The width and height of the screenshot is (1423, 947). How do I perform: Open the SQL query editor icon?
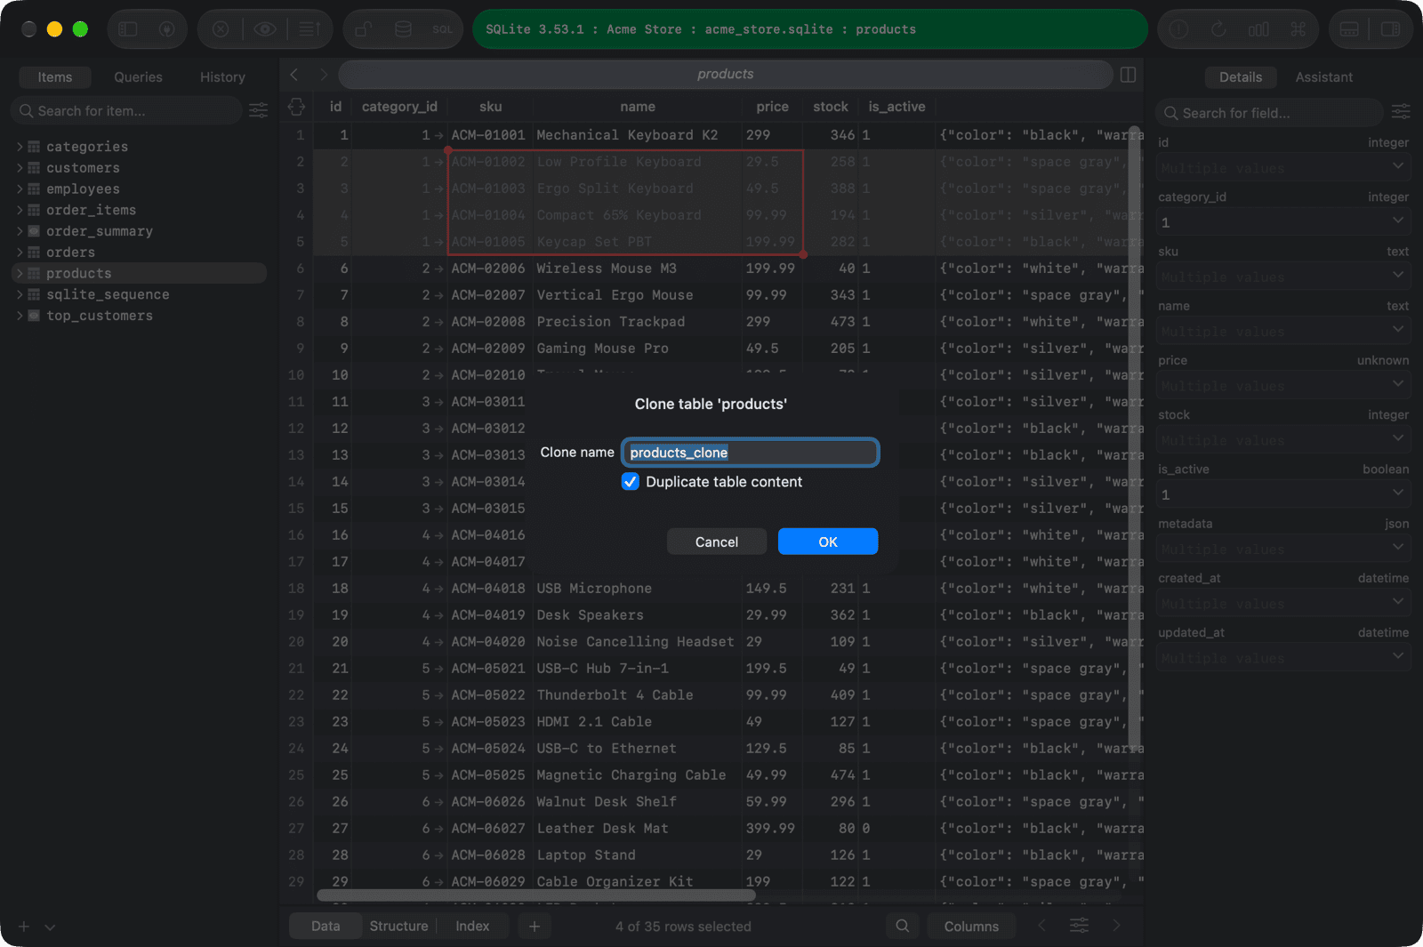click(443, 29)
